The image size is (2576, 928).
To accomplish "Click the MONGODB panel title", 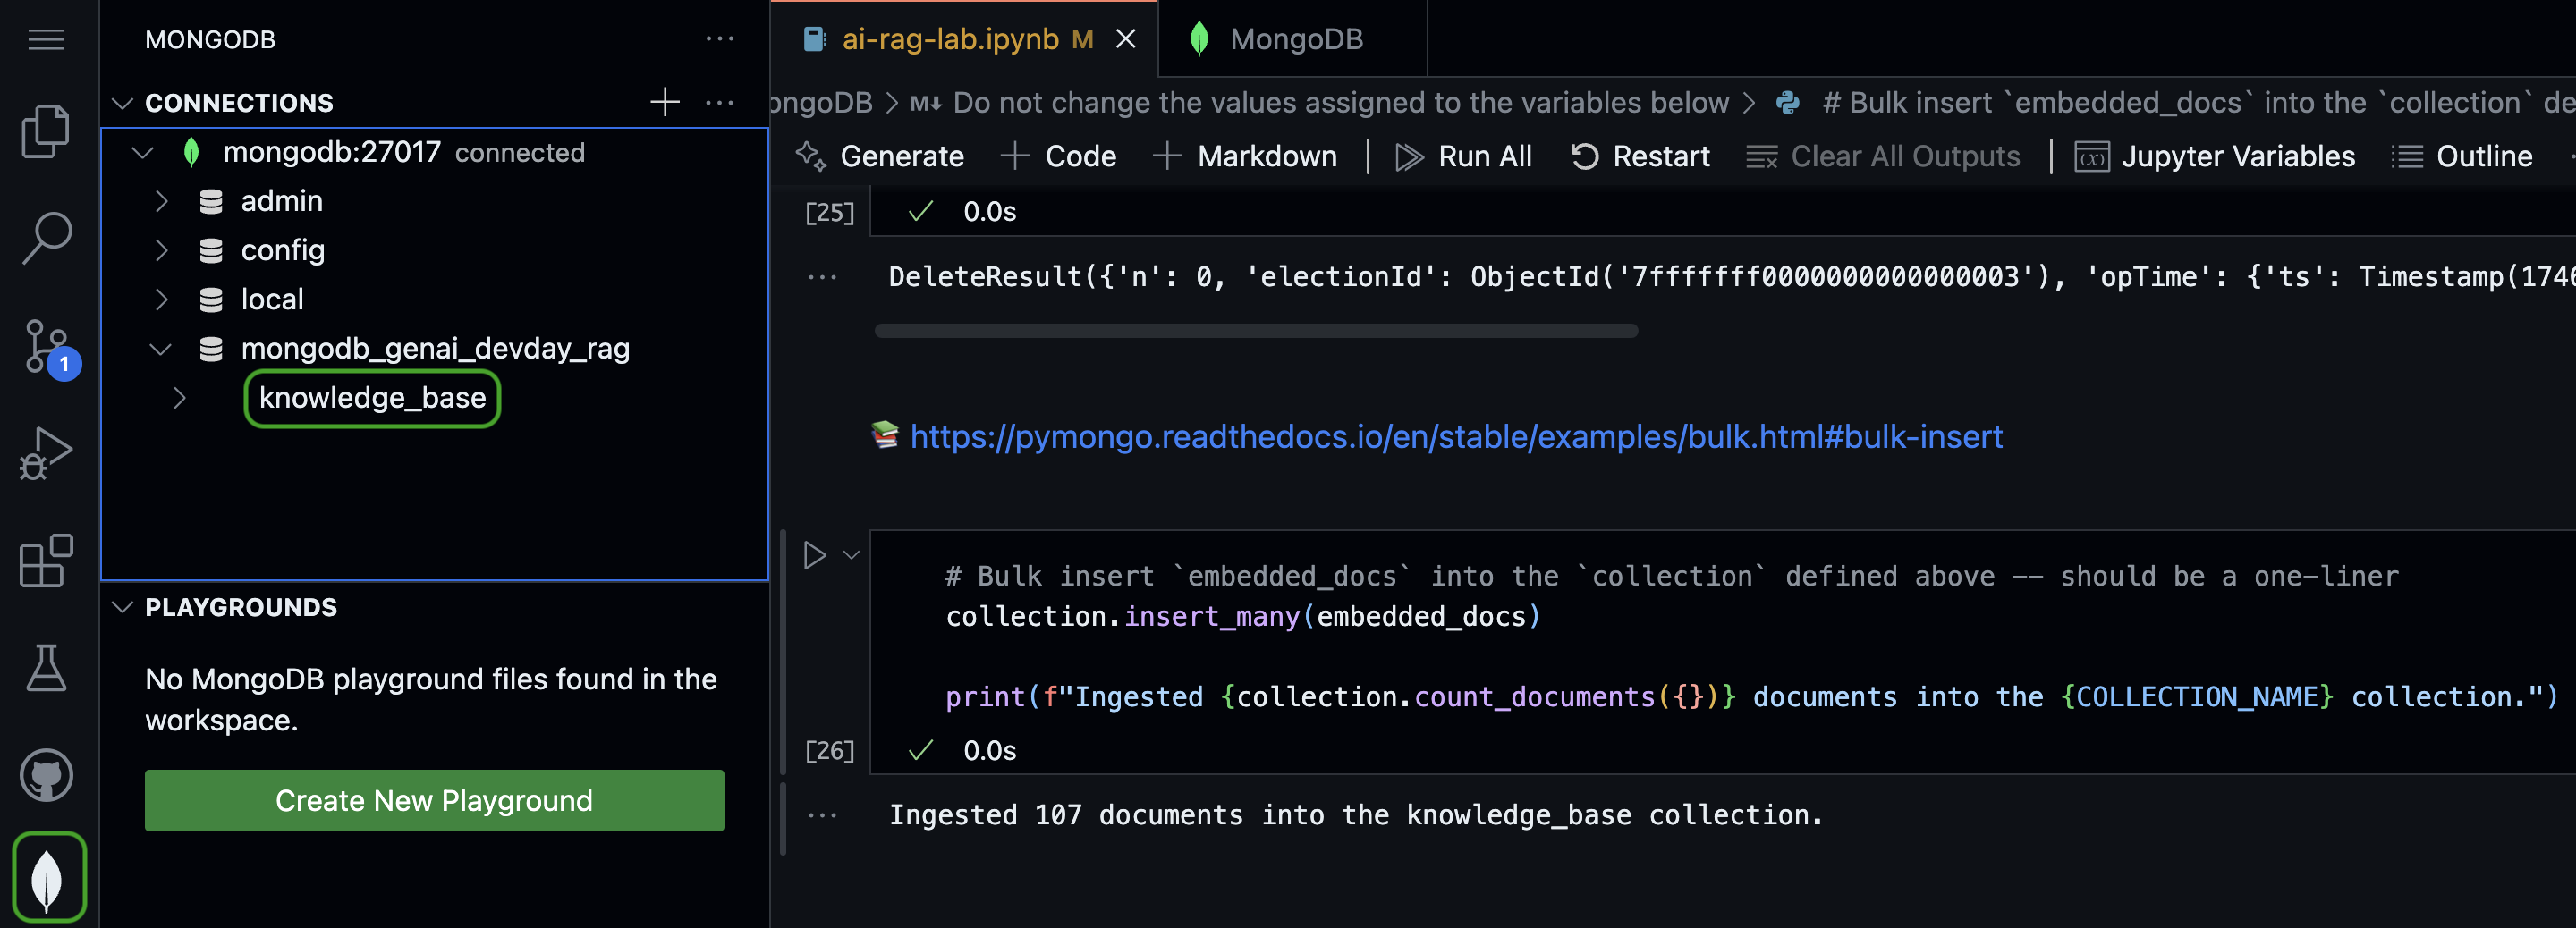I will pos(210,40).
